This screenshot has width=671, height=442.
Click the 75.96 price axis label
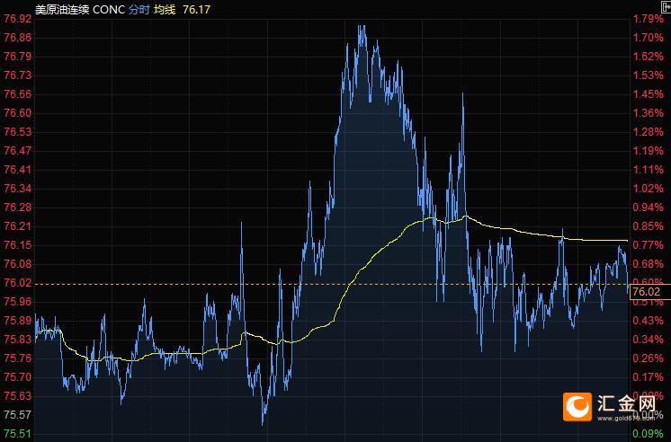click(18, 302)
